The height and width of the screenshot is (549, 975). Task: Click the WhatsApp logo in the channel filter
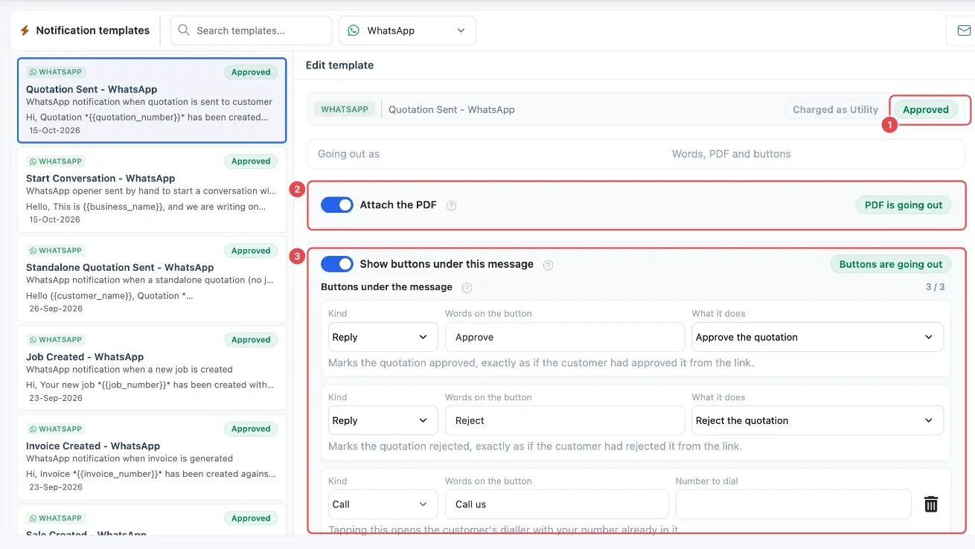pos(354,30)
